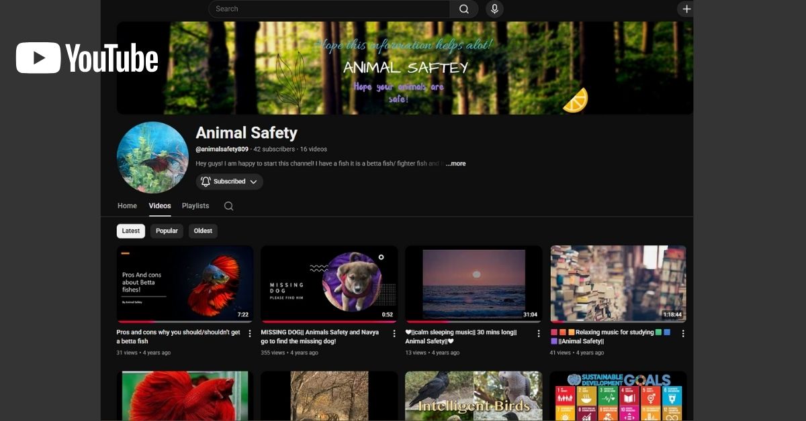
Task: Click the YouTube logo
Action: [x=86, y=58]
